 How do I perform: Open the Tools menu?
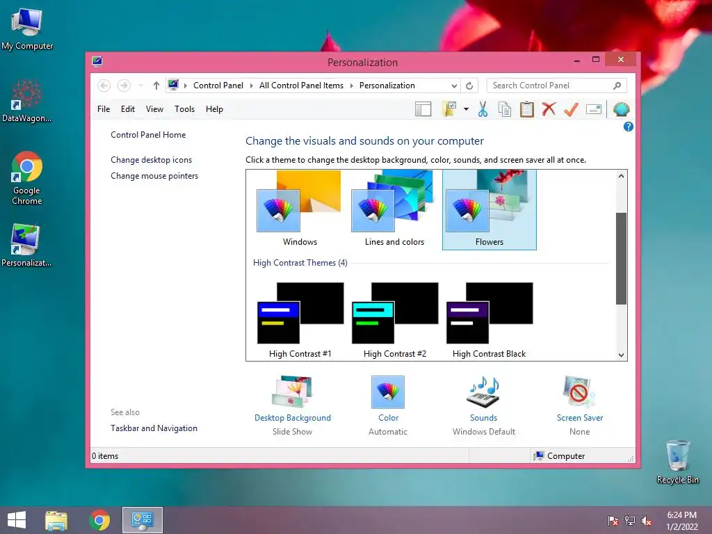click(x=184, y=109)
